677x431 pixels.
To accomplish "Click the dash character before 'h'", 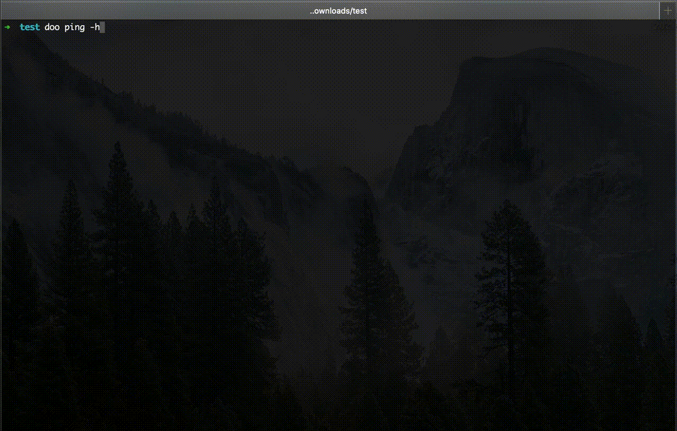I will pos(92,27).
